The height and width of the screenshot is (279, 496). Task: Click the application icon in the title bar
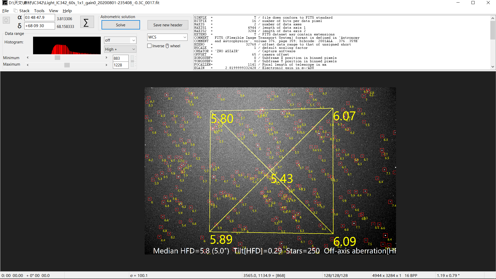click(5, 3)
